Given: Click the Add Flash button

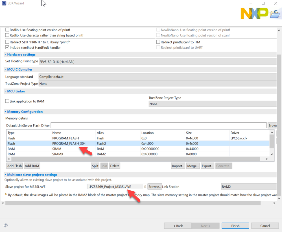Looking at the screenshot, I should 14,166.
